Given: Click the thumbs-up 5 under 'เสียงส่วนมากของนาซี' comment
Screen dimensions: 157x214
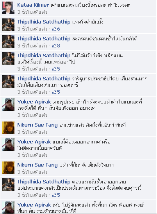Looking at the screenshot, I should coord(56,92).
